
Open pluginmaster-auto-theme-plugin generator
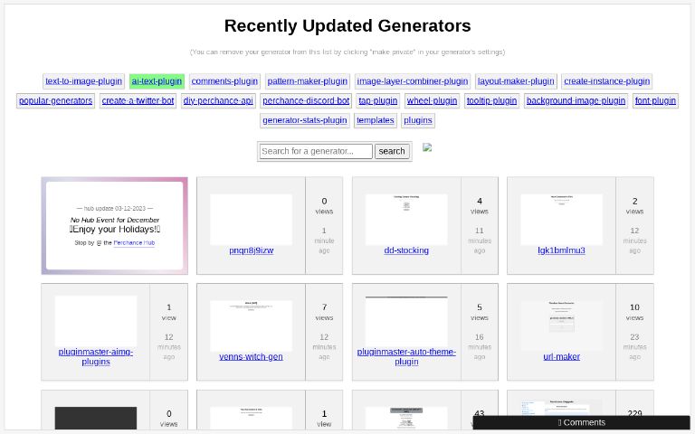pos(406,356)
